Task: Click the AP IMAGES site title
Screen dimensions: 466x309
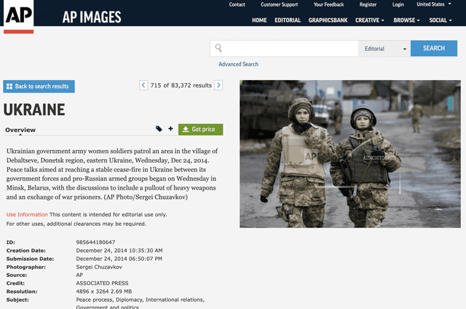Action: [x=92, y=17]
